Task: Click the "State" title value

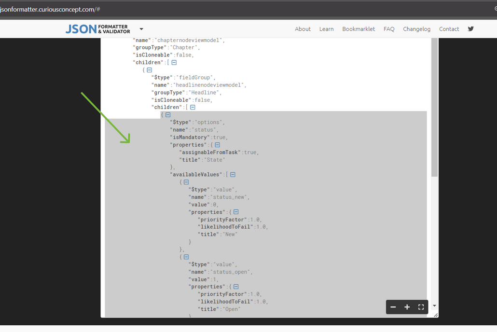Action: [214, 160]
